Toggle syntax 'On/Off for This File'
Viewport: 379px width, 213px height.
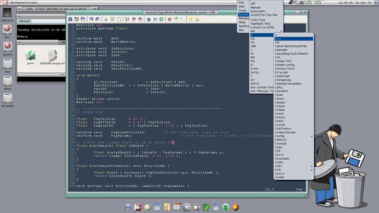(264, 15)
